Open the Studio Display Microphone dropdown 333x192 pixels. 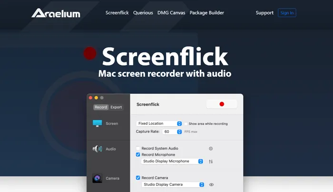pos(172,161)
